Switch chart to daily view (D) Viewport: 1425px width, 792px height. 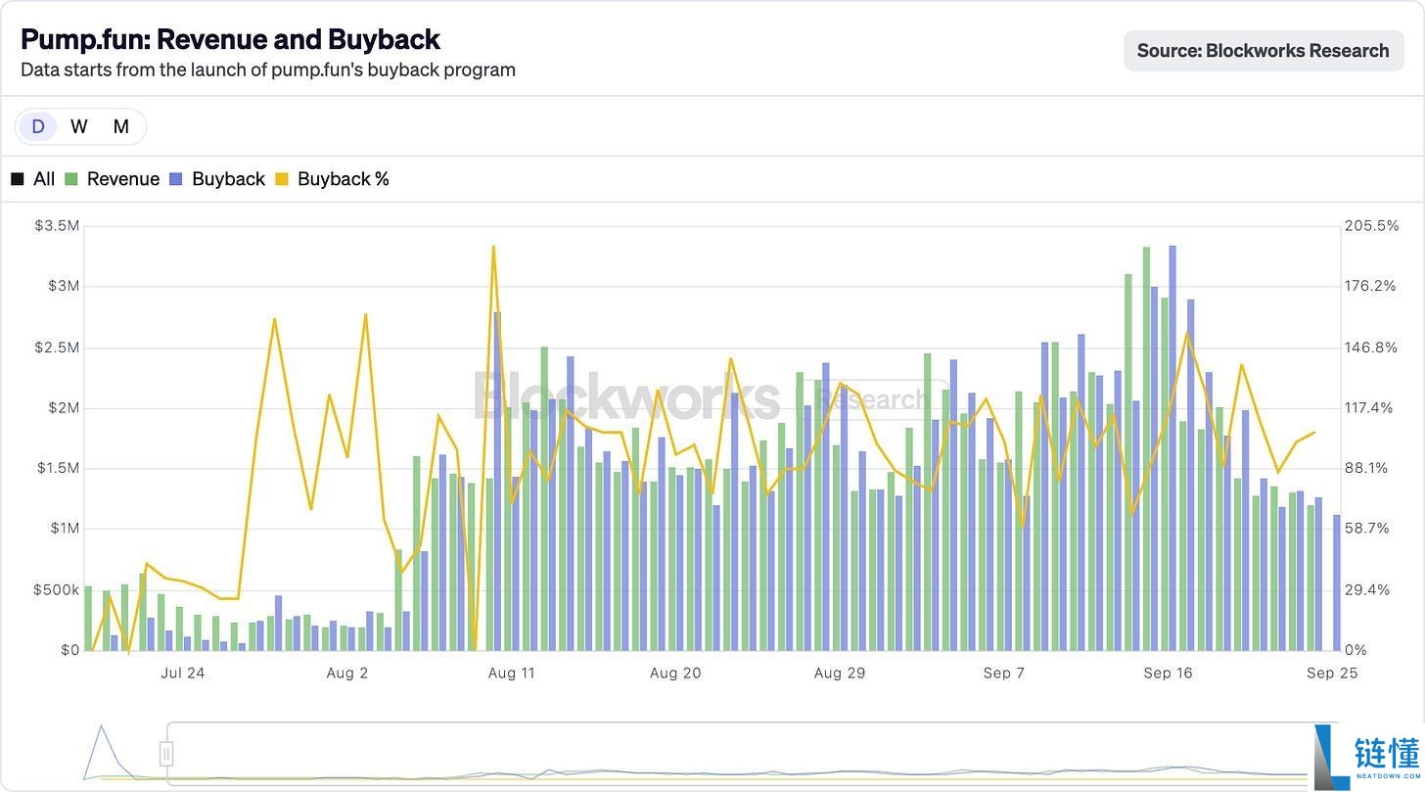(38, 126)
